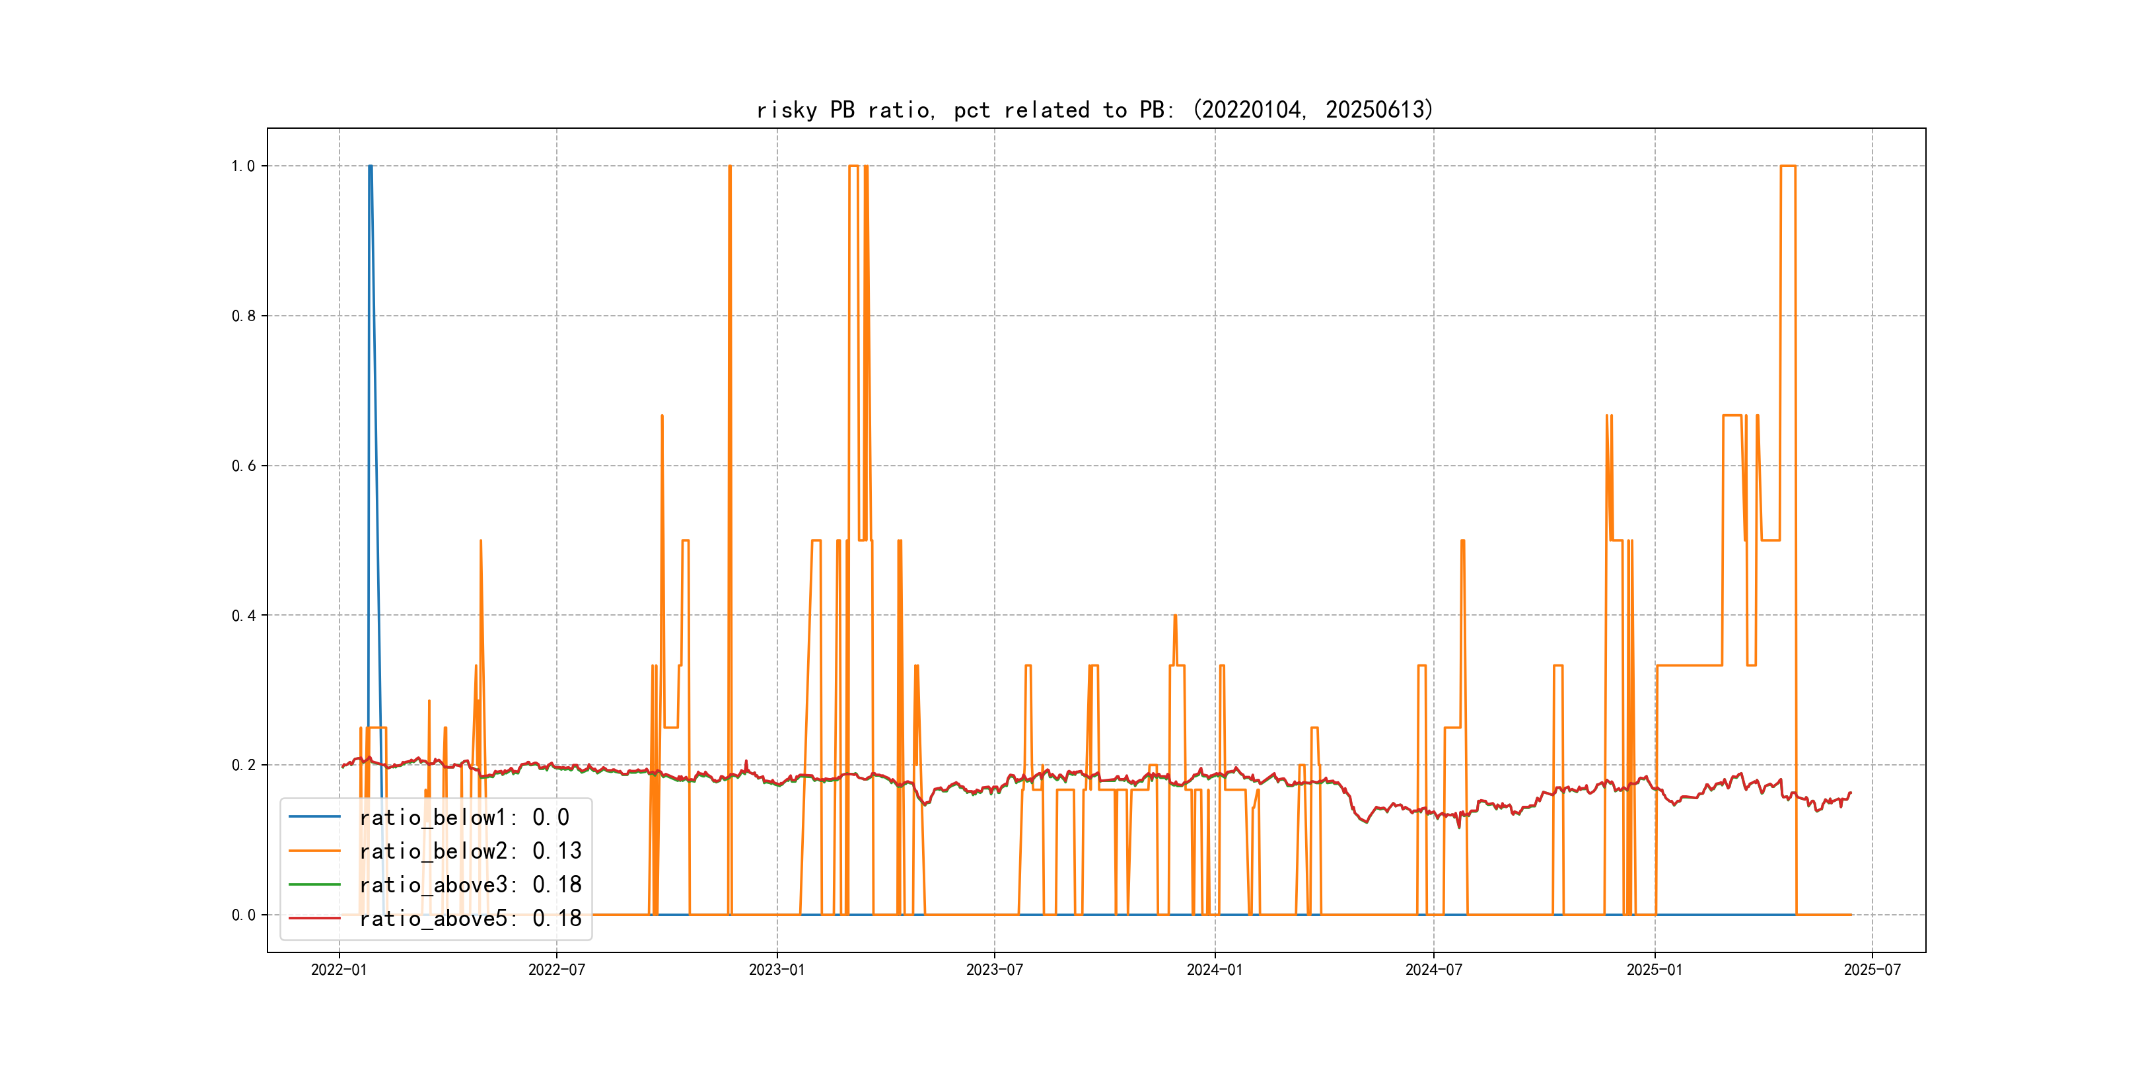
Task: Click the 2022-07 x-axis tick label
Action: [557, 970]
